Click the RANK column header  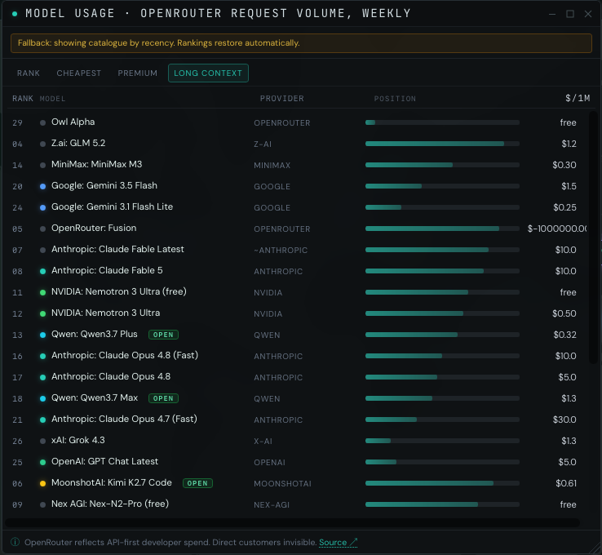[x=23, y=99]
